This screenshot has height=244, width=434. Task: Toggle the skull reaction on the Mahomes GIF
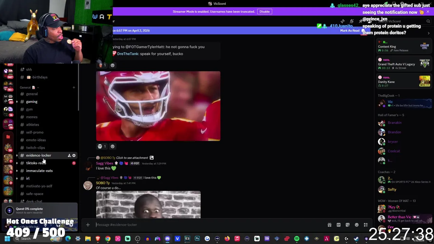click(x=102, y=146)
